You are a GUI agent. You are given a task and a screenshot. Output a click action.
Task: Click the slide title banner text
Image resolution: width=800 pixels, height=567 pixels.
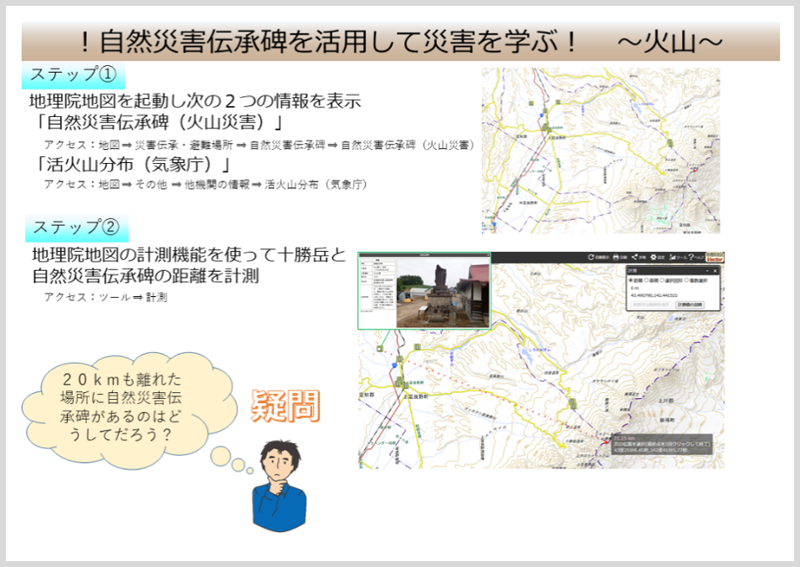(x=401, y=42)
